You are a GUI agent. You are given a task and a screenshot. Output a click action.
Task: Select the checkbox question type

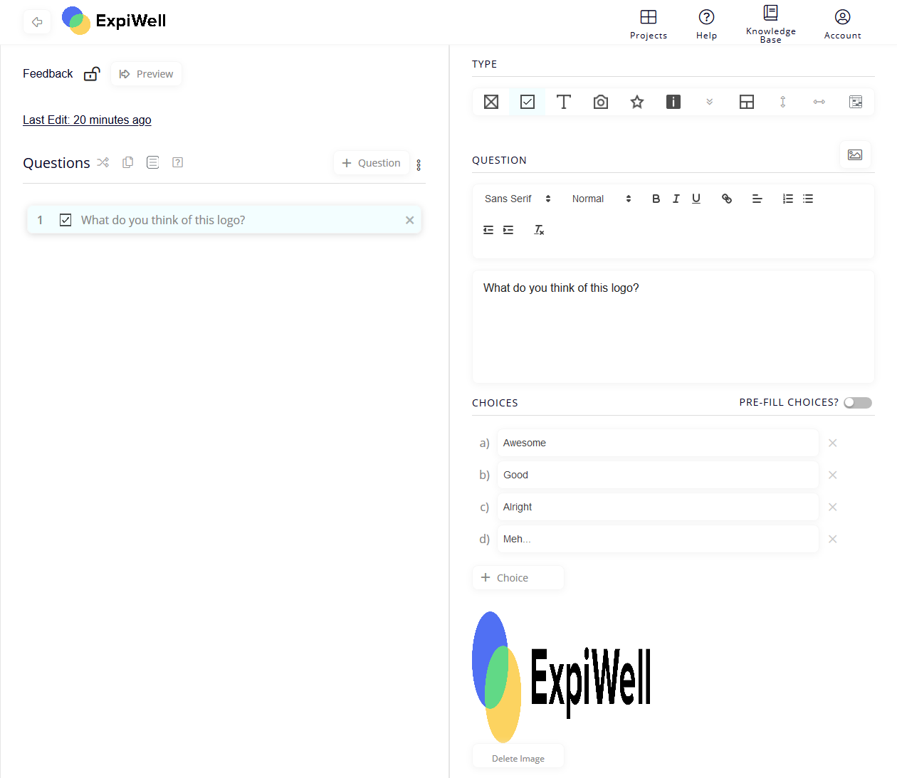pyautogui.click(x=528, y=102)
